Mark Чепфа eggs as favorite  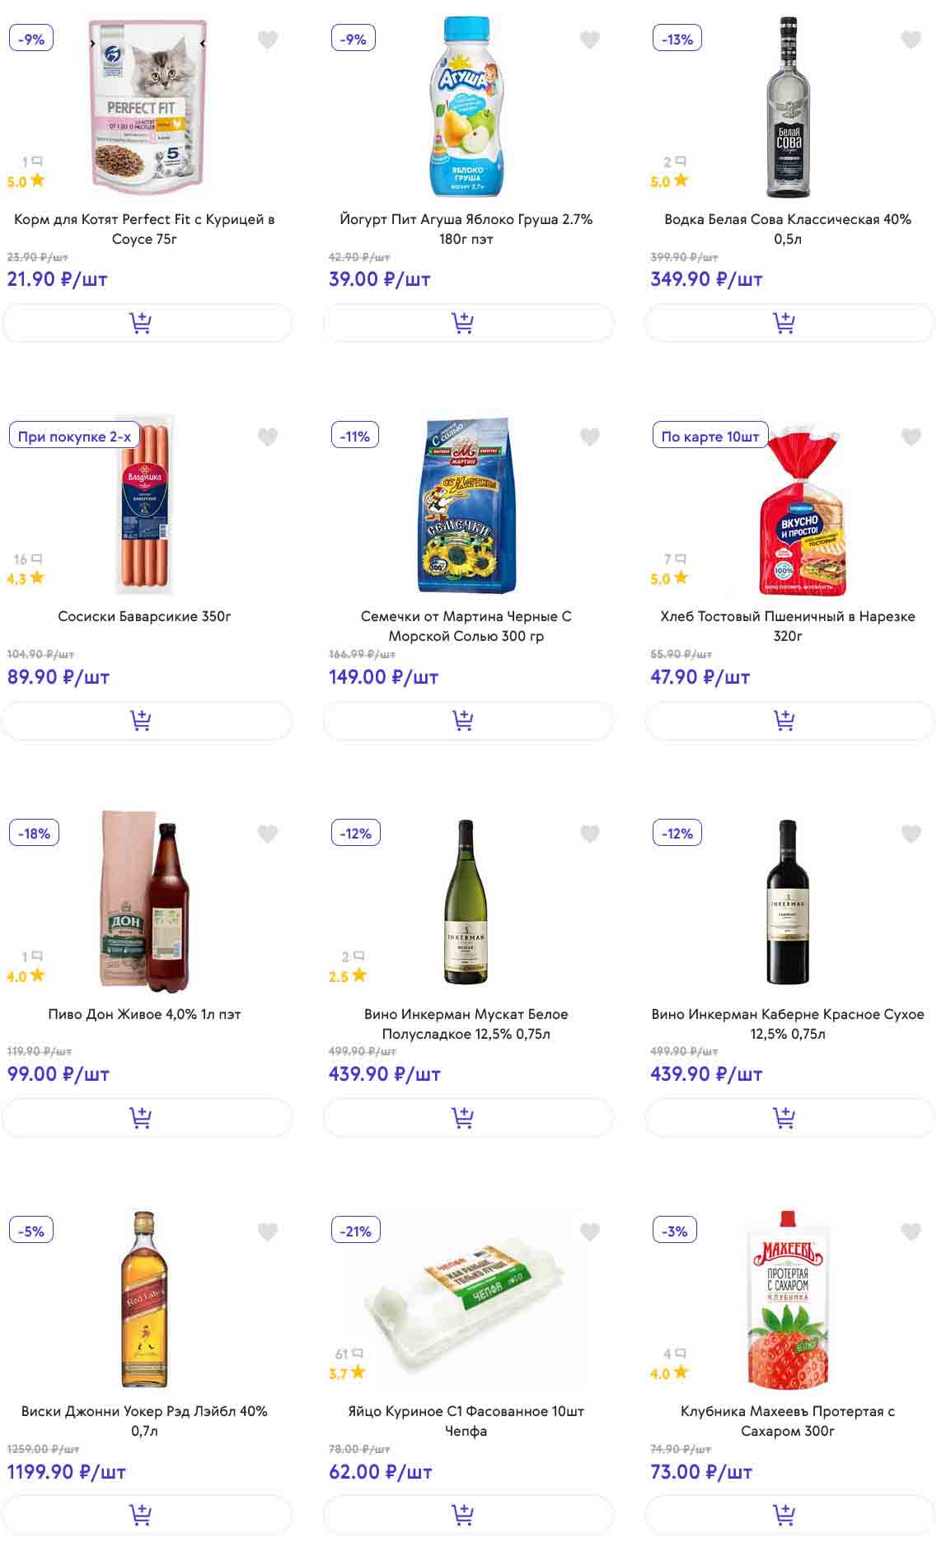(589, 1232)
